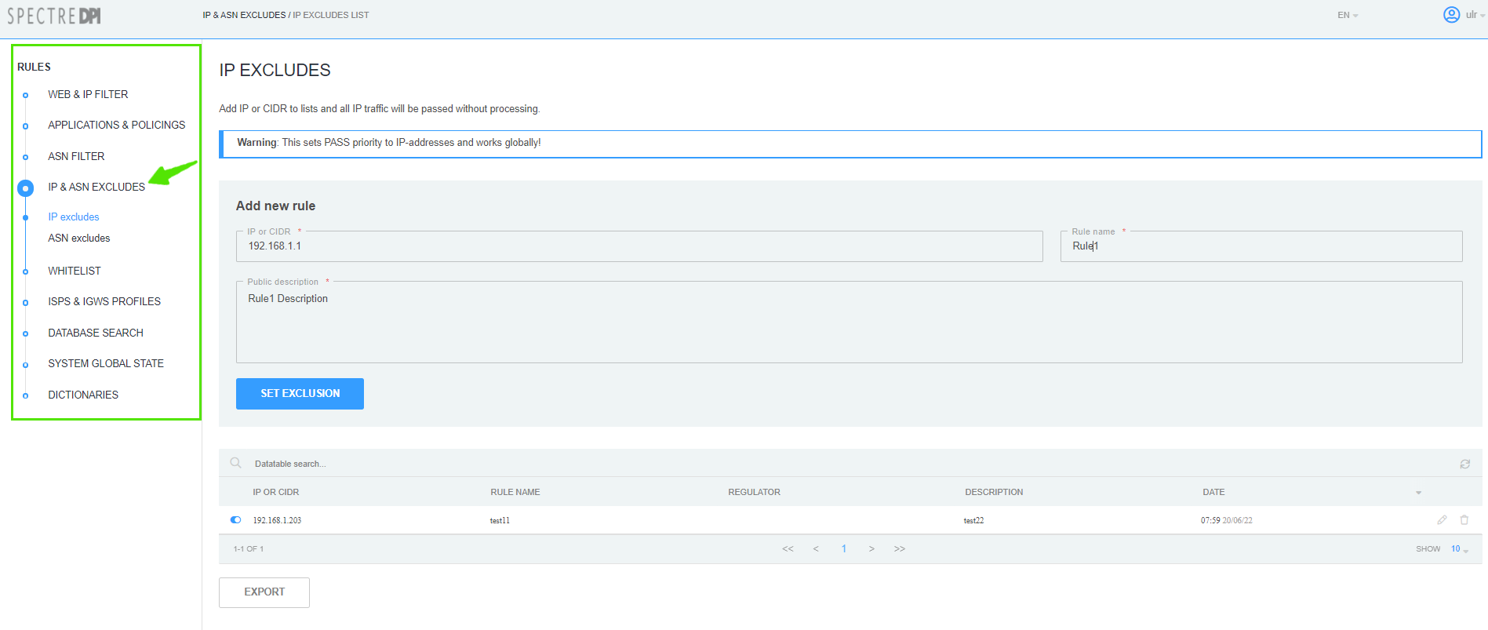1488x630 pixels.
Task: Click the refresh icon in datatable header
Action: point(1464,464)
